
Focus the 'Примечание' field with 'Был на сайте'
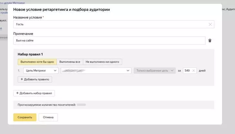[109, 40]
